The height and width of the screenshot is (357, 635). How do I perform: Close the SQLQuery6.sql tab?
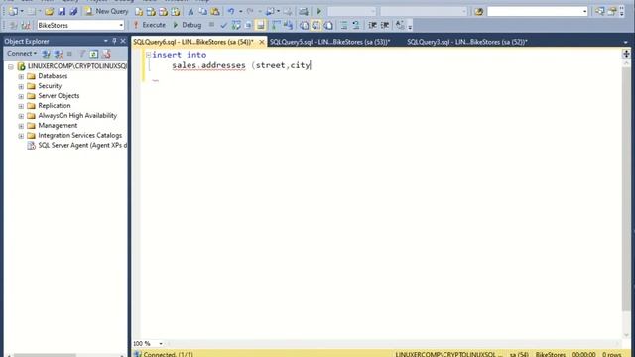(262, 42)
